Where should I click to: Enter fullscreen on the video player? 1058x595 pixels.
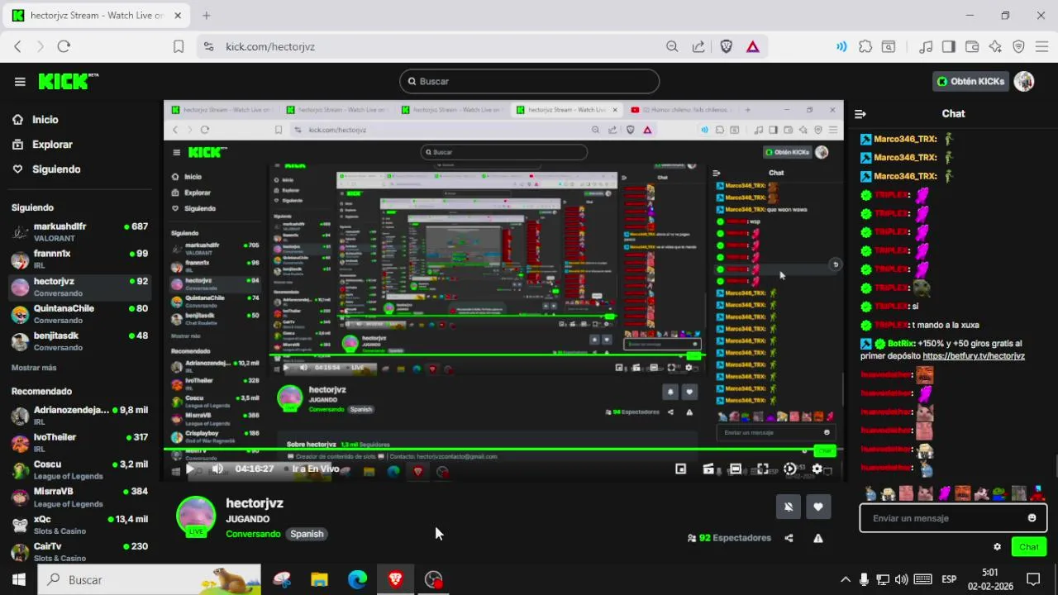[x=762, y=469]
